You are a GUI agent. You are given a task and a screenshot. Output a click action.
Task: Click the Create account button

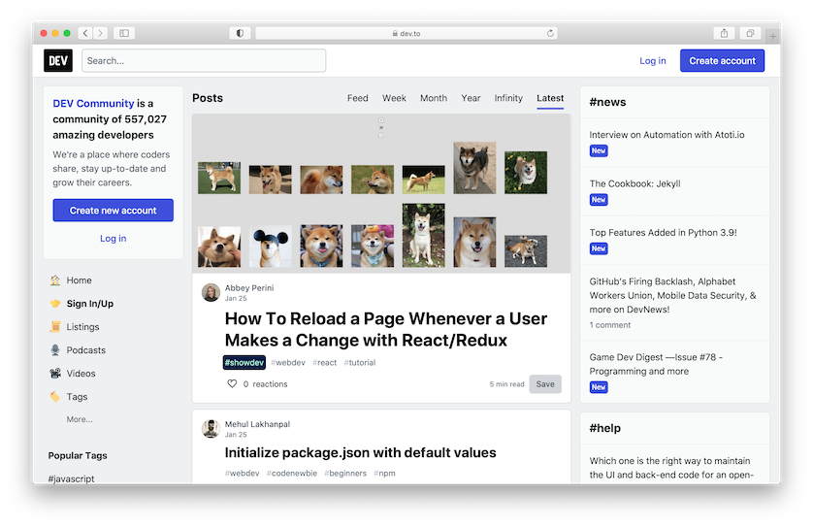[x=722, y=61]
